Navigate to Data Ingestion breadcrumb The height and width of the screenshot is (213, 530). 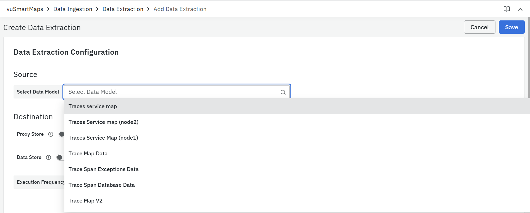point(73,9)
